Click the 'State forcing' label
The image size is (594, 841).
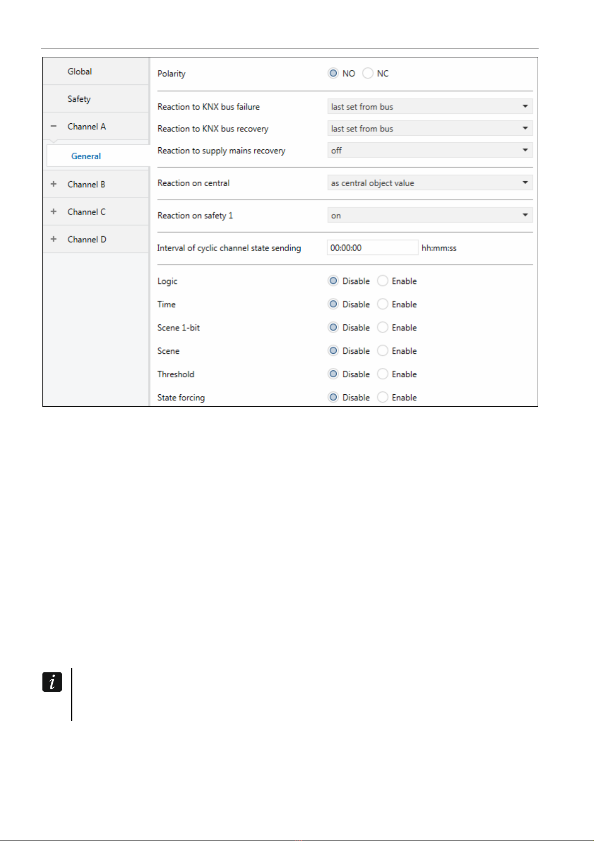point(181,398)
